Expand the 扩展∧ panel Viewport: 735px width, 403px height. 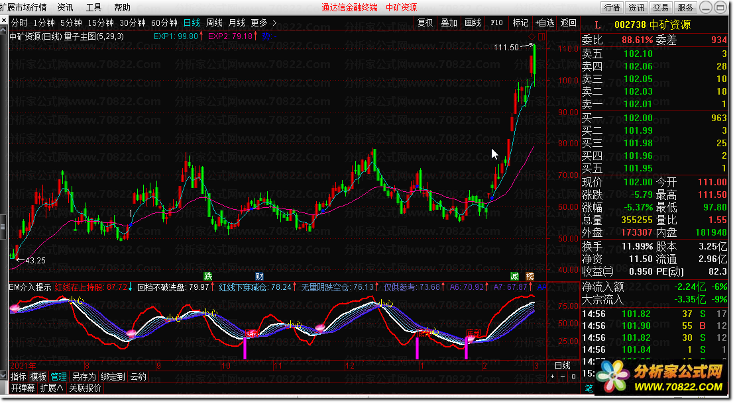pyautogui.click(x=52, y=388)
